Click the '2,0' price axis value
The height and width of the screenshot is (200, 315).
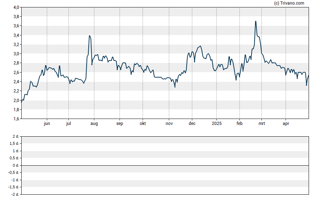click(16, 100)
